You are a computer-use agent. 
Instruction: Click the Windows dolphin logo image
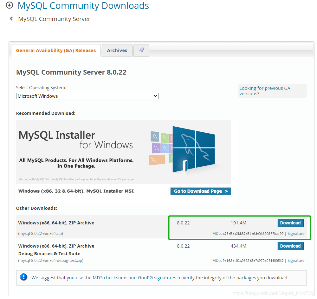click(x=193, y=149)
